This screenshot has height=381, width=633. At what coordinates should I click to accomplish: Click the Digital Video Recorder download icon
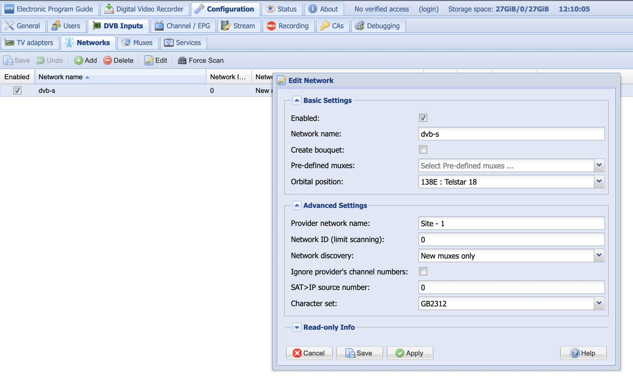point(109,9)
